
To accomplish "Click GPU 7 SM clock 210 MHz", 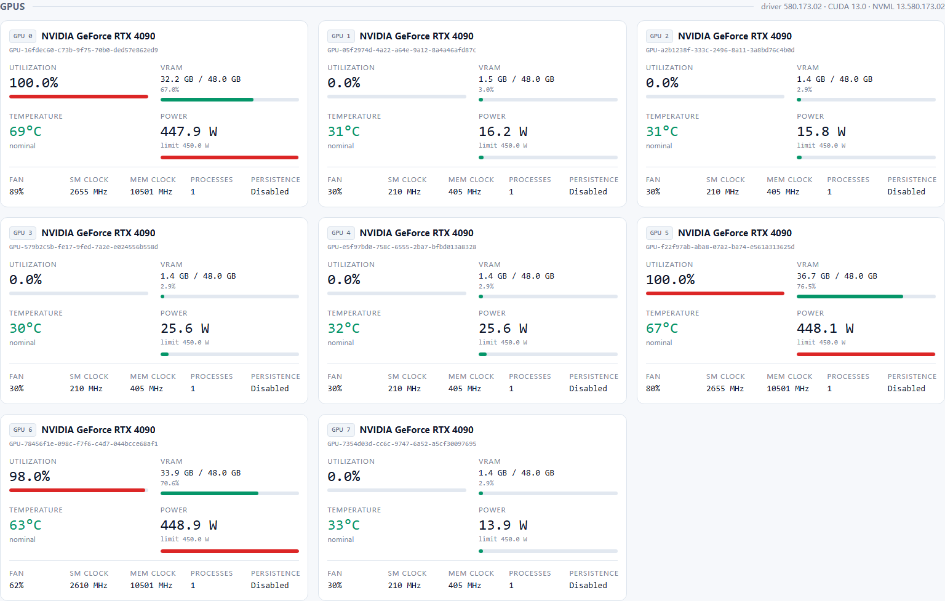I will coord(404,586).
